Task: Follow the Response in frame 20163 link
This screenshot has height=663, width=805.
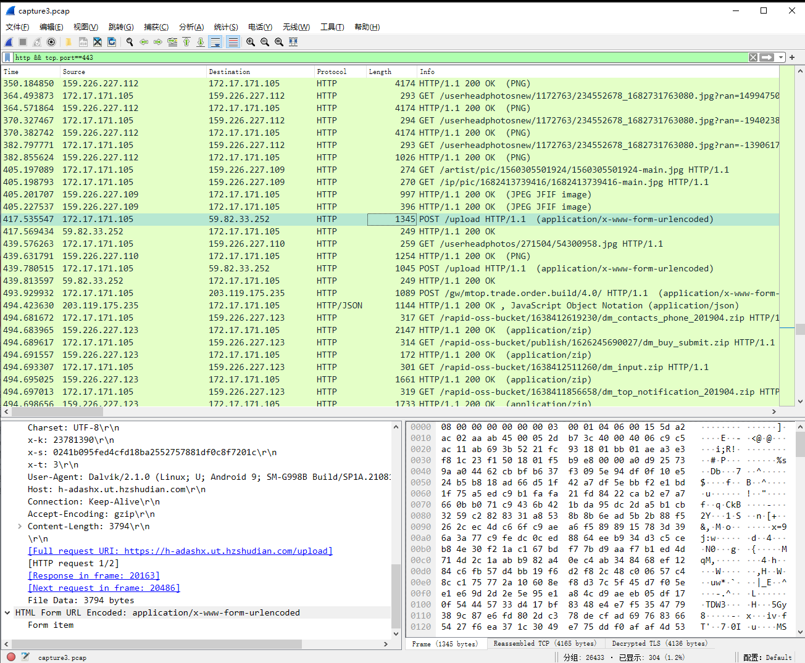Action: pyautogui.click(x=94, y=575)
